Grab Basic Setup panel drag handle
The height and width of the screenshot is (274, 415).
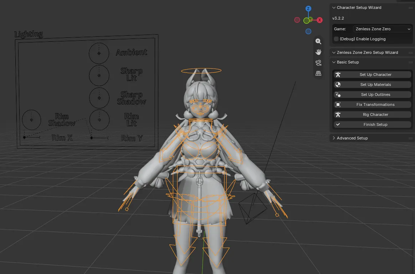(410, 62)
